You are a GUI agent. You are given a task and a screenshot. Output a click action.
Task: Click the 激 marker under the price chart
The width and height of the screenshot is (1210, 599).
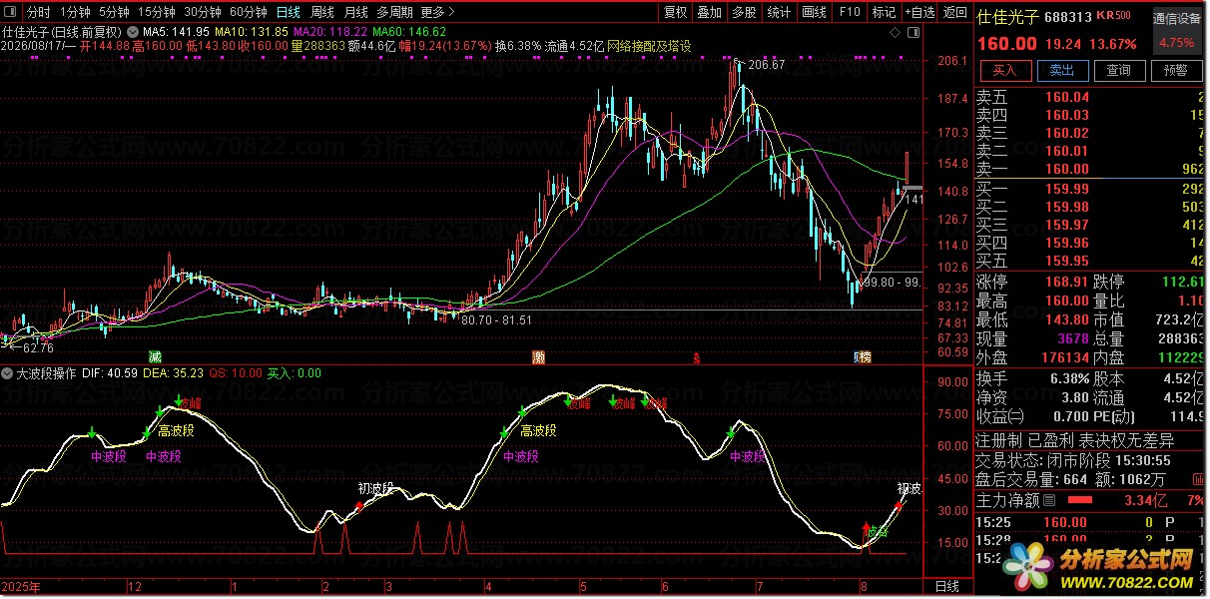tap(539, 356)
